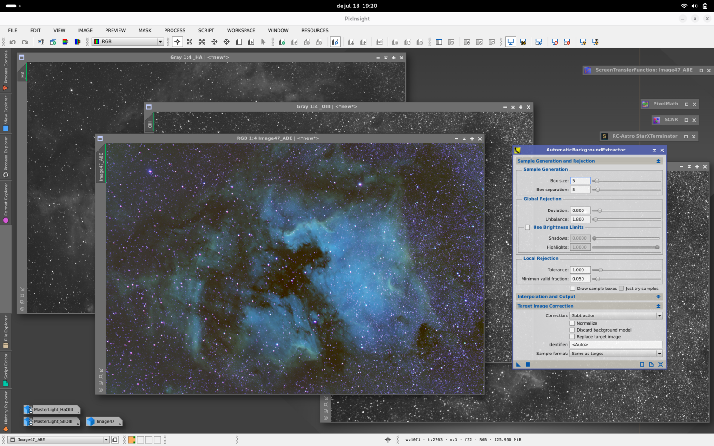This screenshot has width=714, height=446.
Task: Open the Correction dropdown set to Subtraction
Action: coord(616,315)
